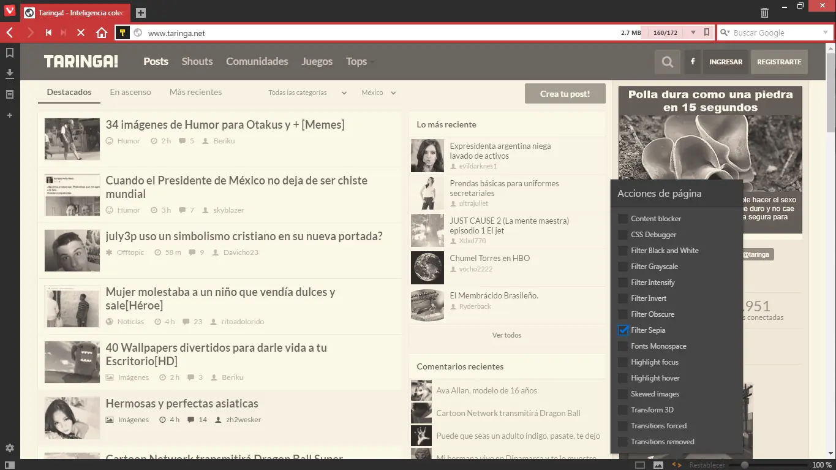836x470 pixels.
Task: Open Vivaldi settings gear icon
Action: click(10, 448)
